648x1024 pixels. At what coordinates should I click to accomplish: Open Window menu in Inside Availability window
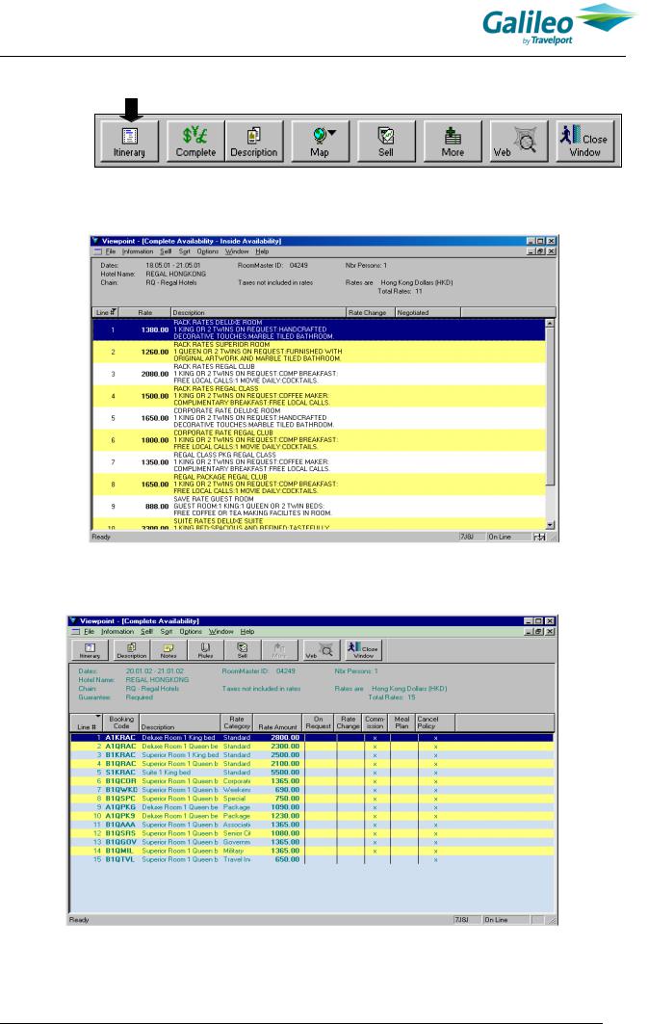point(237,251)
